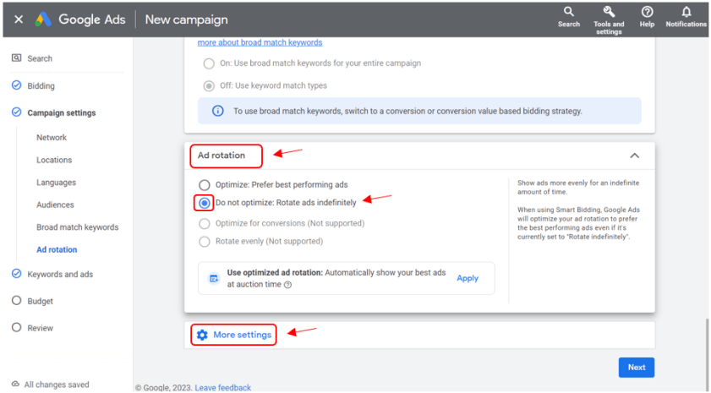Expand More settings
This screenshot has width=711, height=393.
[242, 335]
